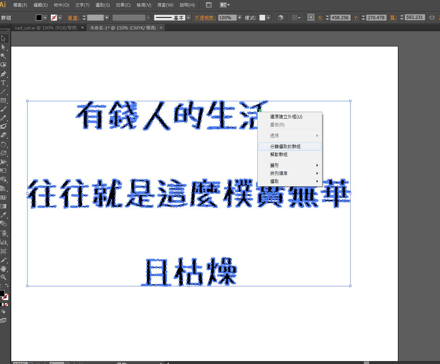The image size is (440, 364).
Task: Swap fill and stroke colors
Action: click(7, 286)
